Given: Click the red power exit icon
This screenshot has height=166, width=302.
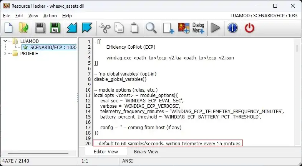Looking at the screenshot, I should (x=249, y=28).
